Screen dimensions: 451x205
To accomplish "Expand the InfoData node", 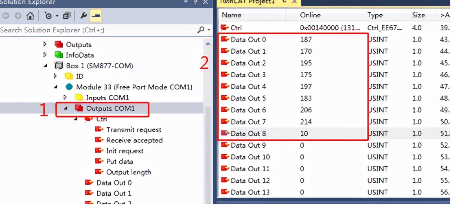I will [x=45, y=55].
